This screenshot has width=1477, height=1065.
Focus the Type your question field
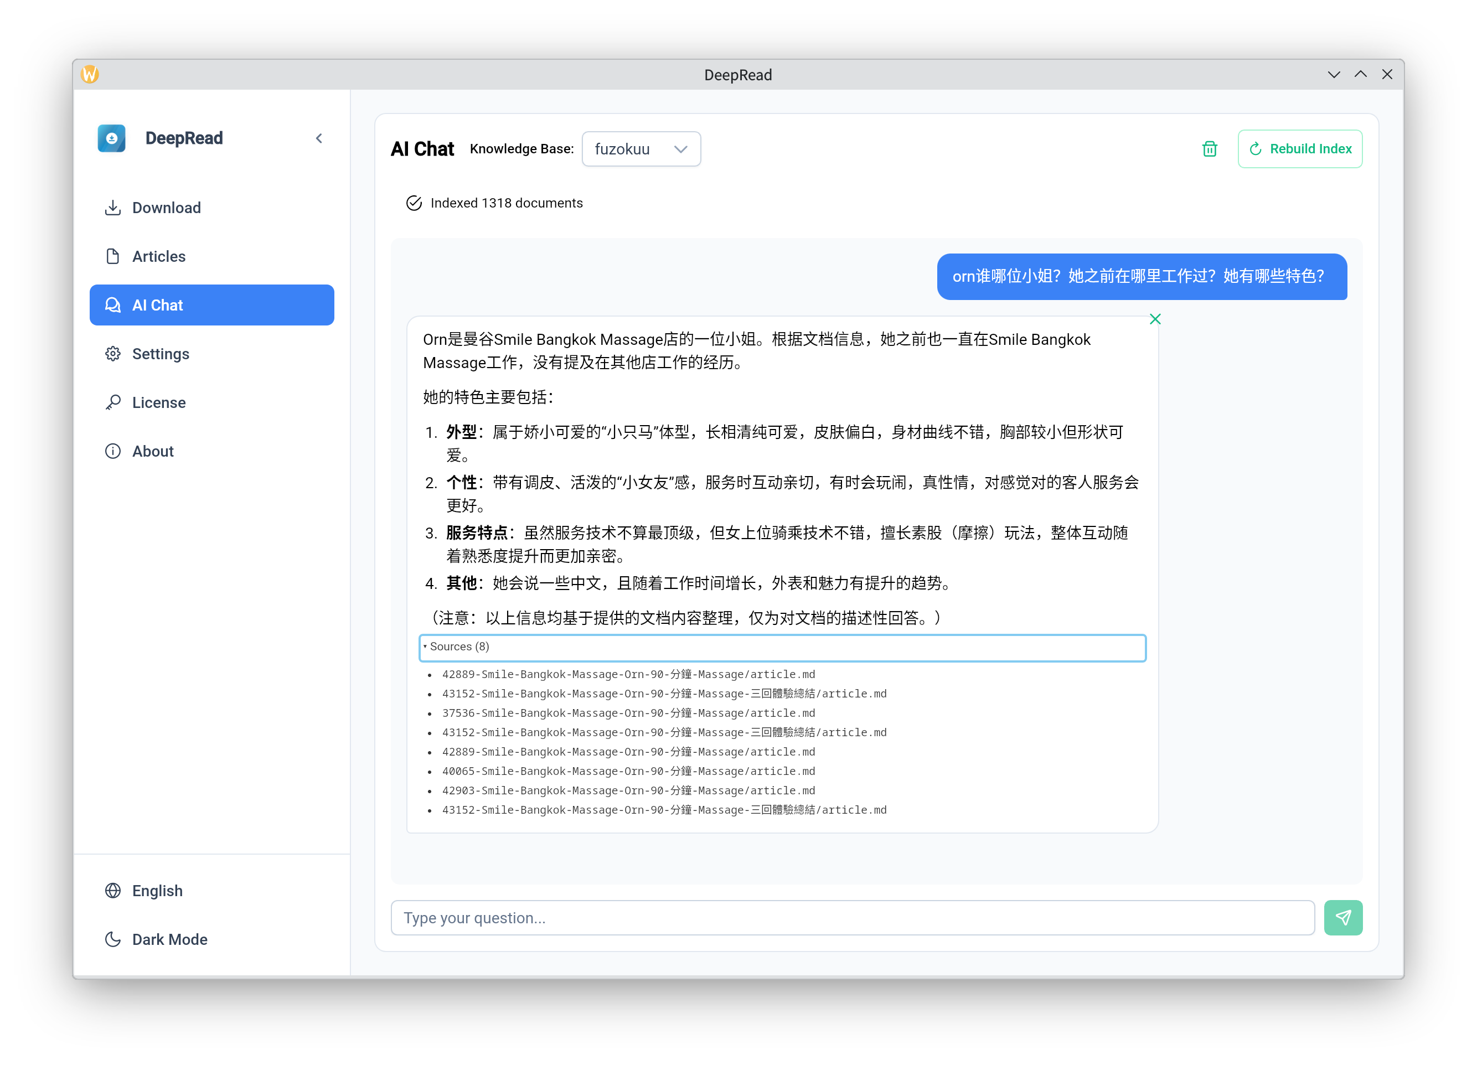click(x=852, y=917)
